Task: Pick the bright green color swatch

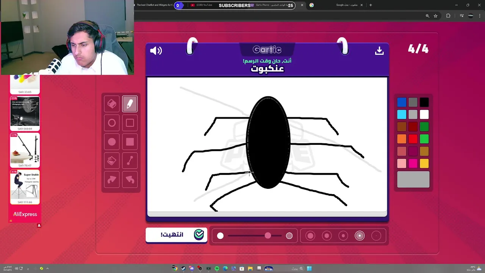Action: [x=424, y=139]
